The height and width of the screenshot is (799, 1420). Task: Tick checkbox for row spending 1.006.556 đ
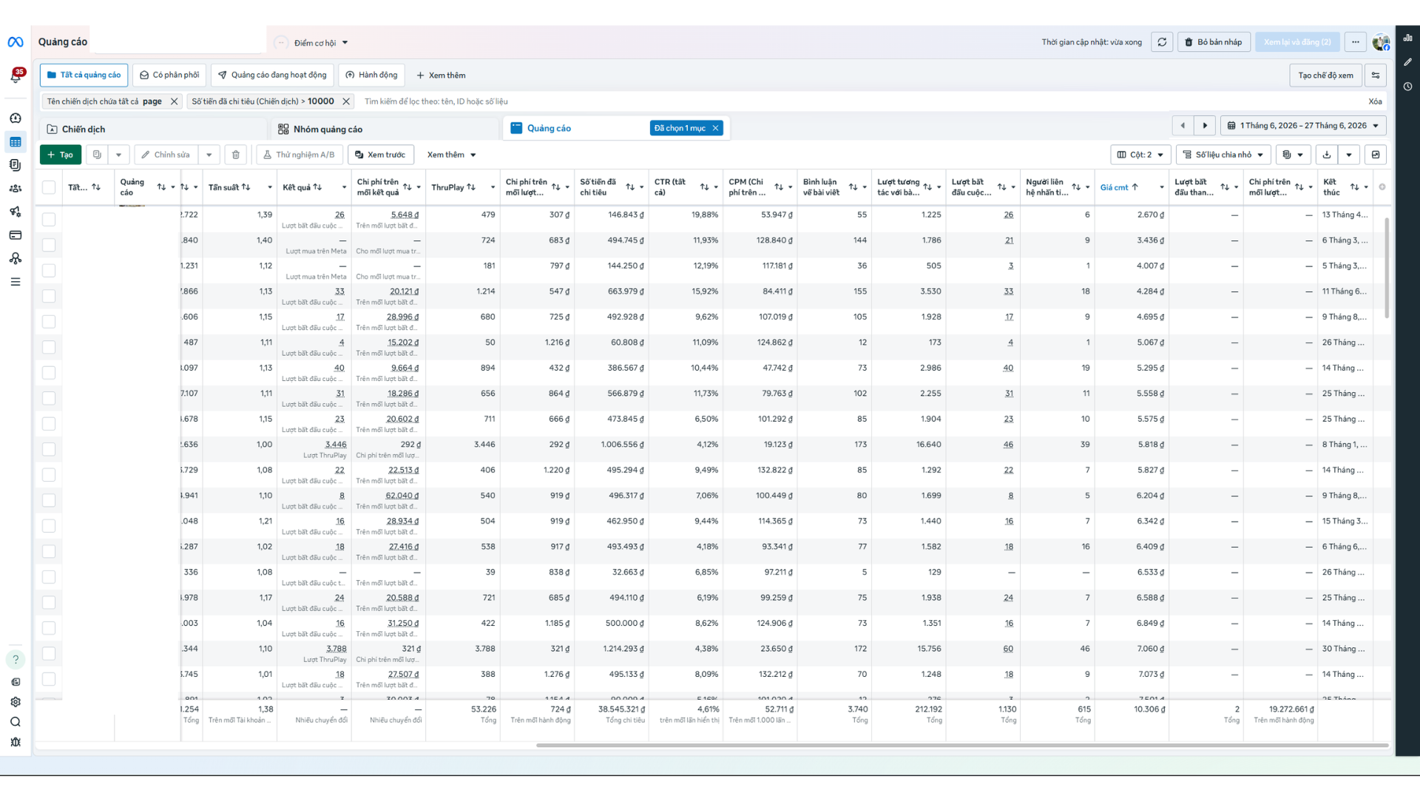tap(49, 449)
